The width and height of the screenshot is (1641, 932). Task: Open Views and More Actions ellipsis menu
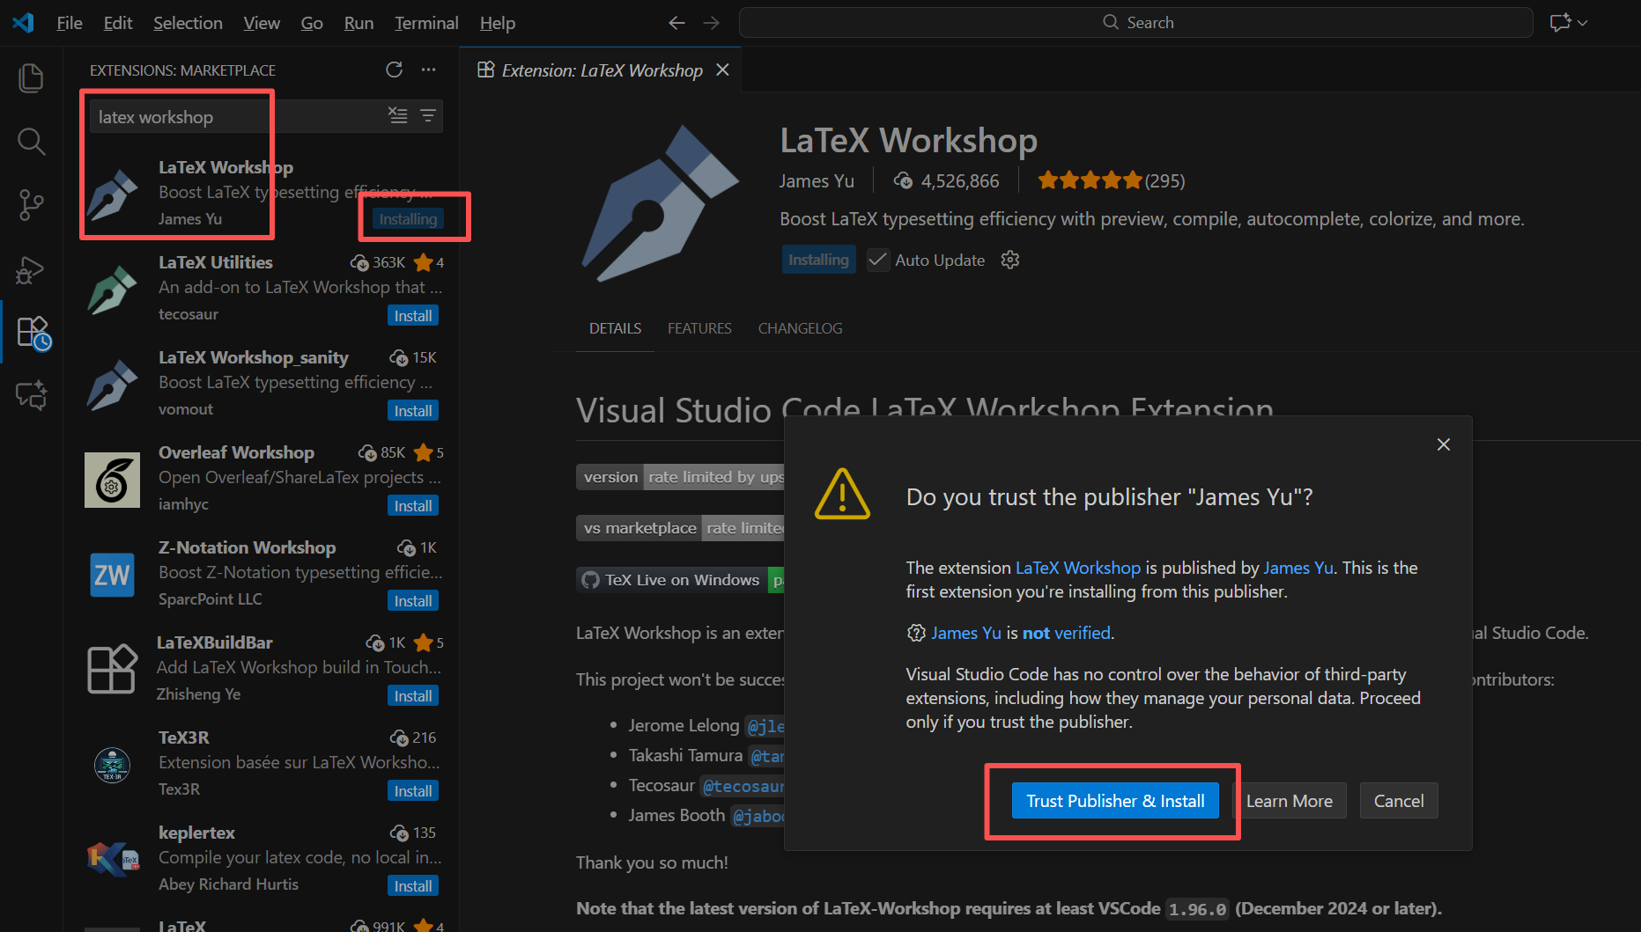tap(428, 70)
